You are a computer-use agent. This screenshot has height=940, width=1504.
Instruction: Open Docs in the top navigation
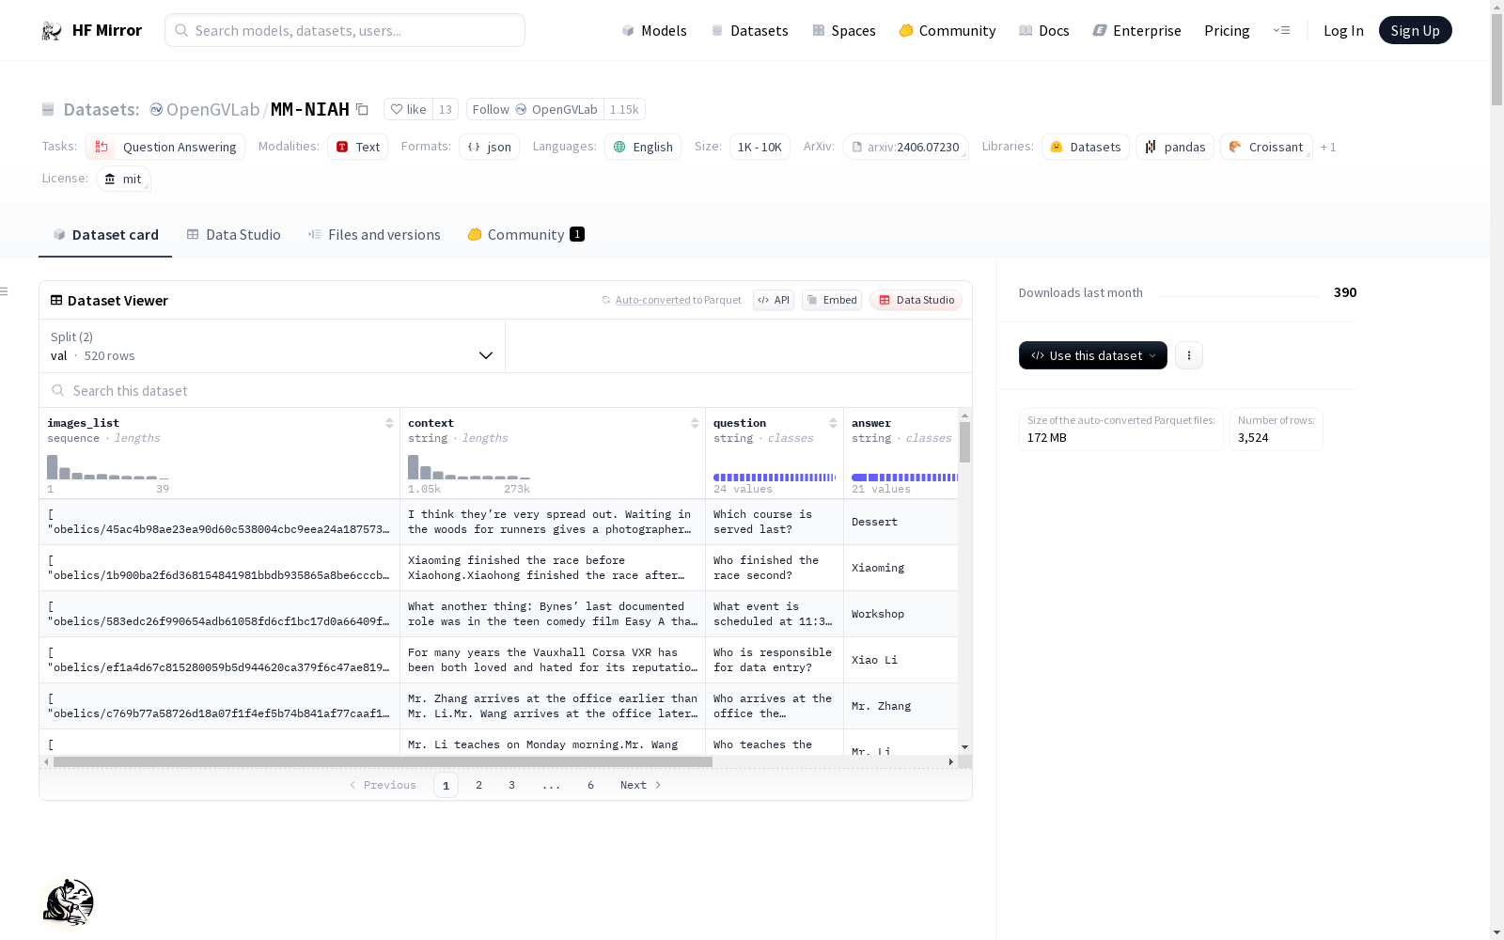pyautogui.click(x=1044, y=30)
